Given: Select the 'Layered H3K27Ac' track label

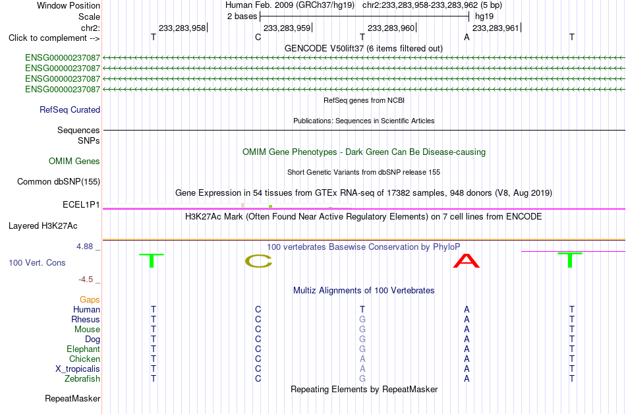Looking at the screenshot, I should click(43, 226).
